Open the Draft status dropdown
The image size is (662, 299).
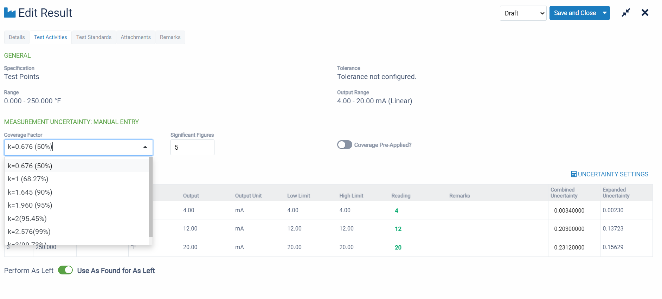[x=523, y=13]
